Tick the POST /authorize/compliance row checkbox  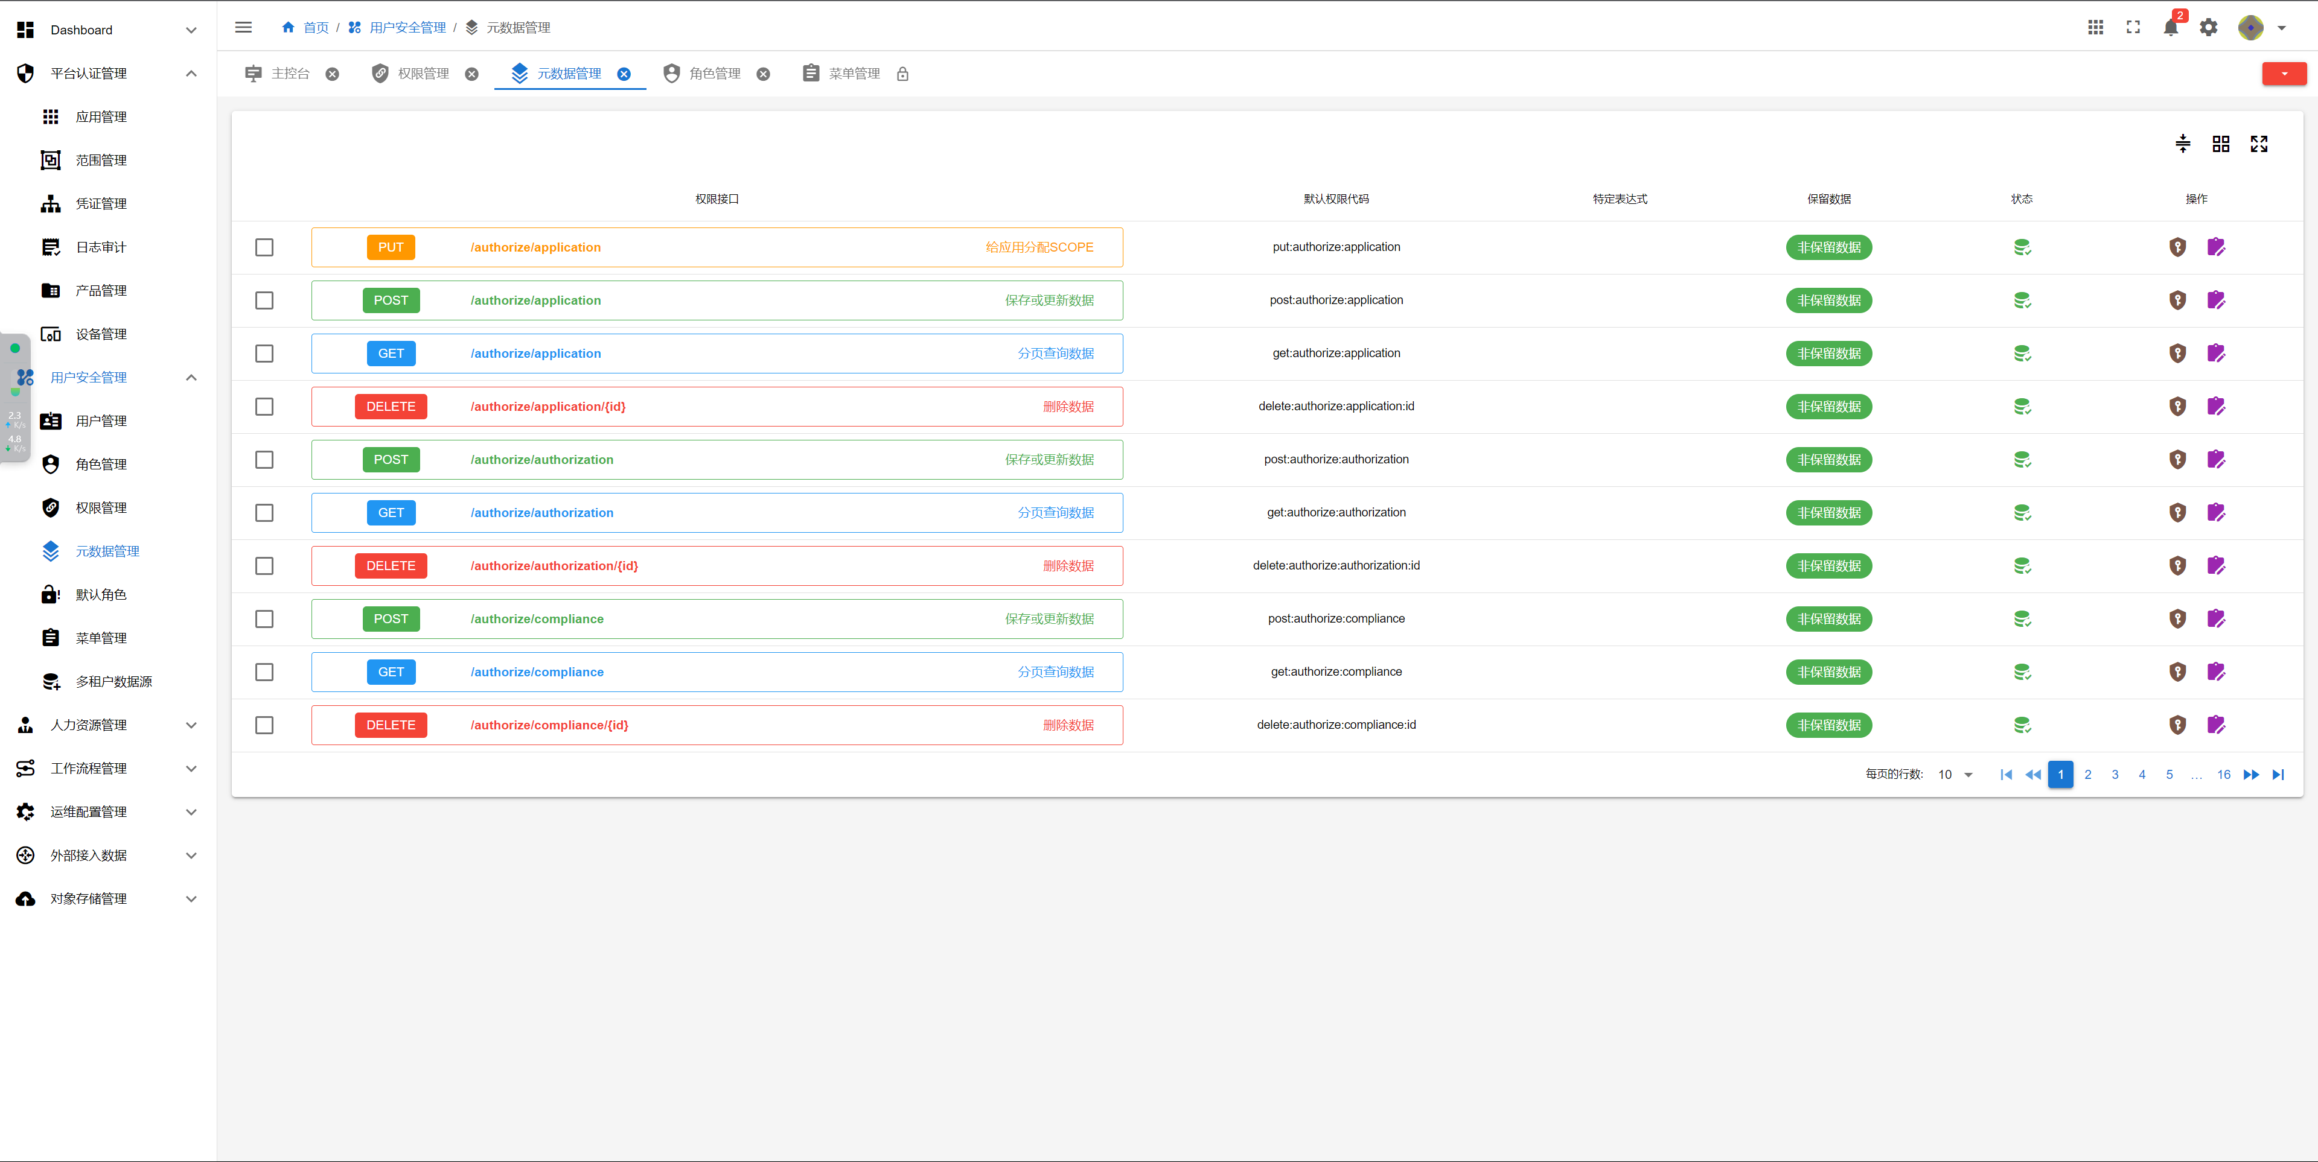click(264, 619)
